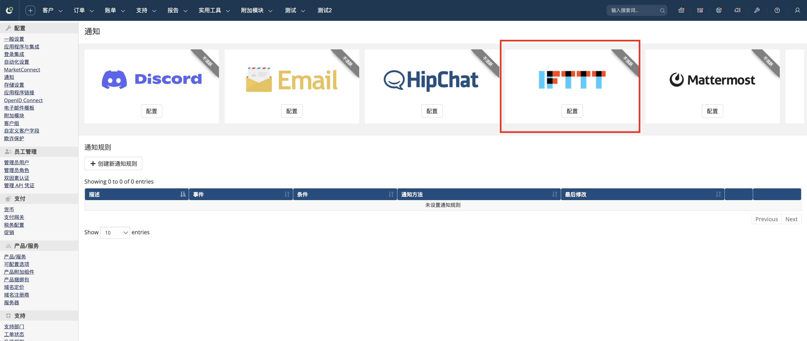This screenshot has height=341, width=807.
Task: Click the lifebuoy support icon in the top bar
Action: click(719, 10)
